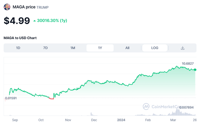The image size is (201, 123).
Task: Click the 26 date axis label
Action: [x=195, y=120]
